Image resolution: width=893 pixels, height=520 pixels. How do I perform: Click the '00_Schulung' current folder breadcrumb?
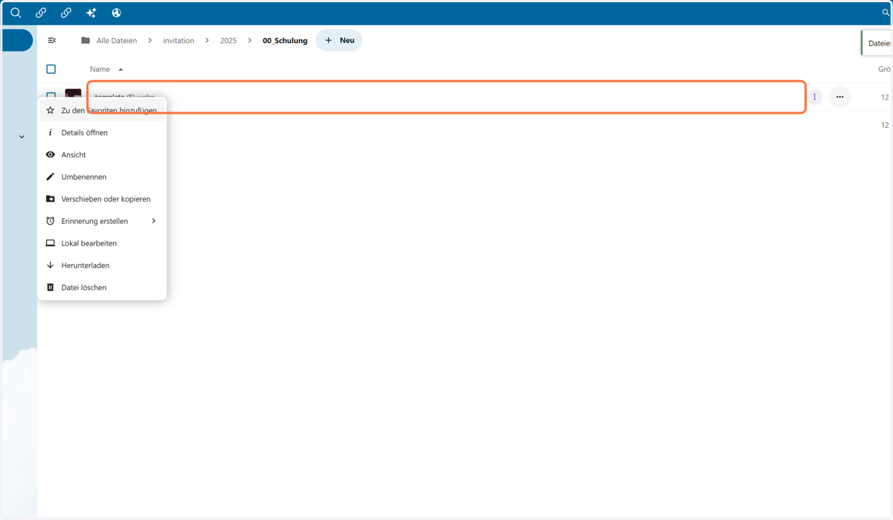(x=285, y=41)
